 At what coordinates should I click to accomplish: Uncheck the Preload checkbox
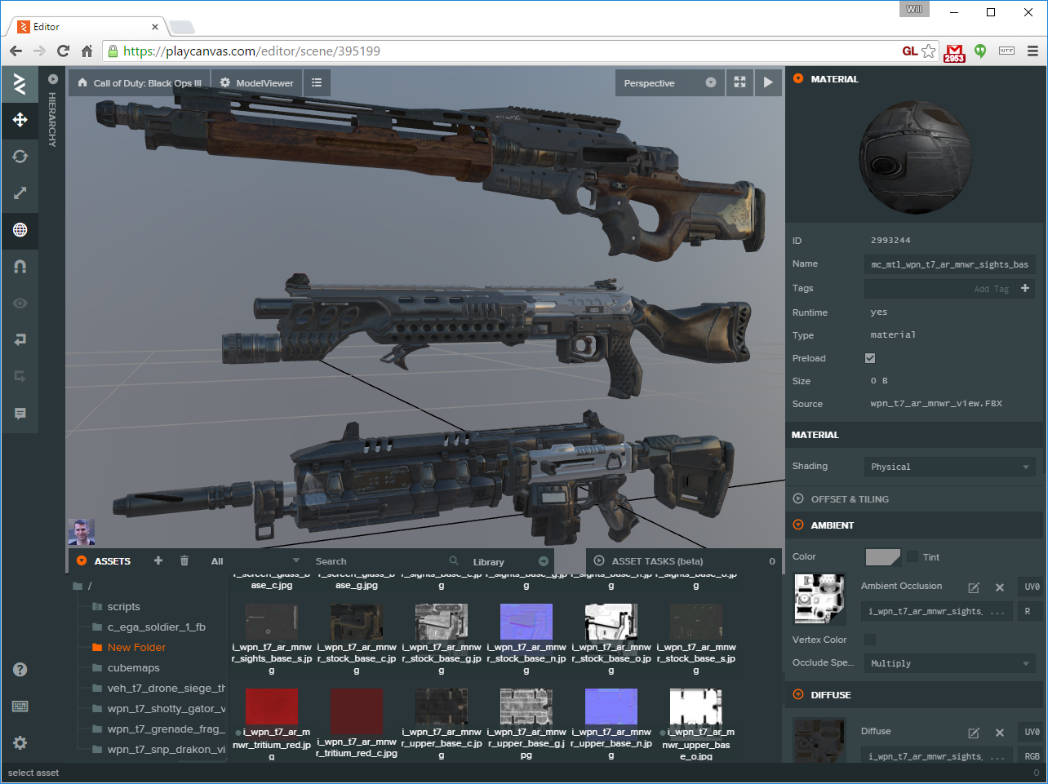[x=870, y=358]
